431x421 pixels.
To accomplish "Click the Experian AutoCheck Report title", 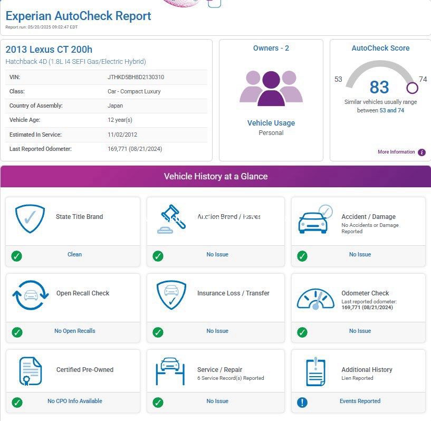I will pyautogui.click(x=78, y=16).
